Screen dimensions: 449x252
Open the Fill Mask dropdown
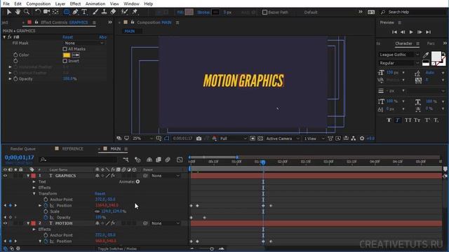83,43
